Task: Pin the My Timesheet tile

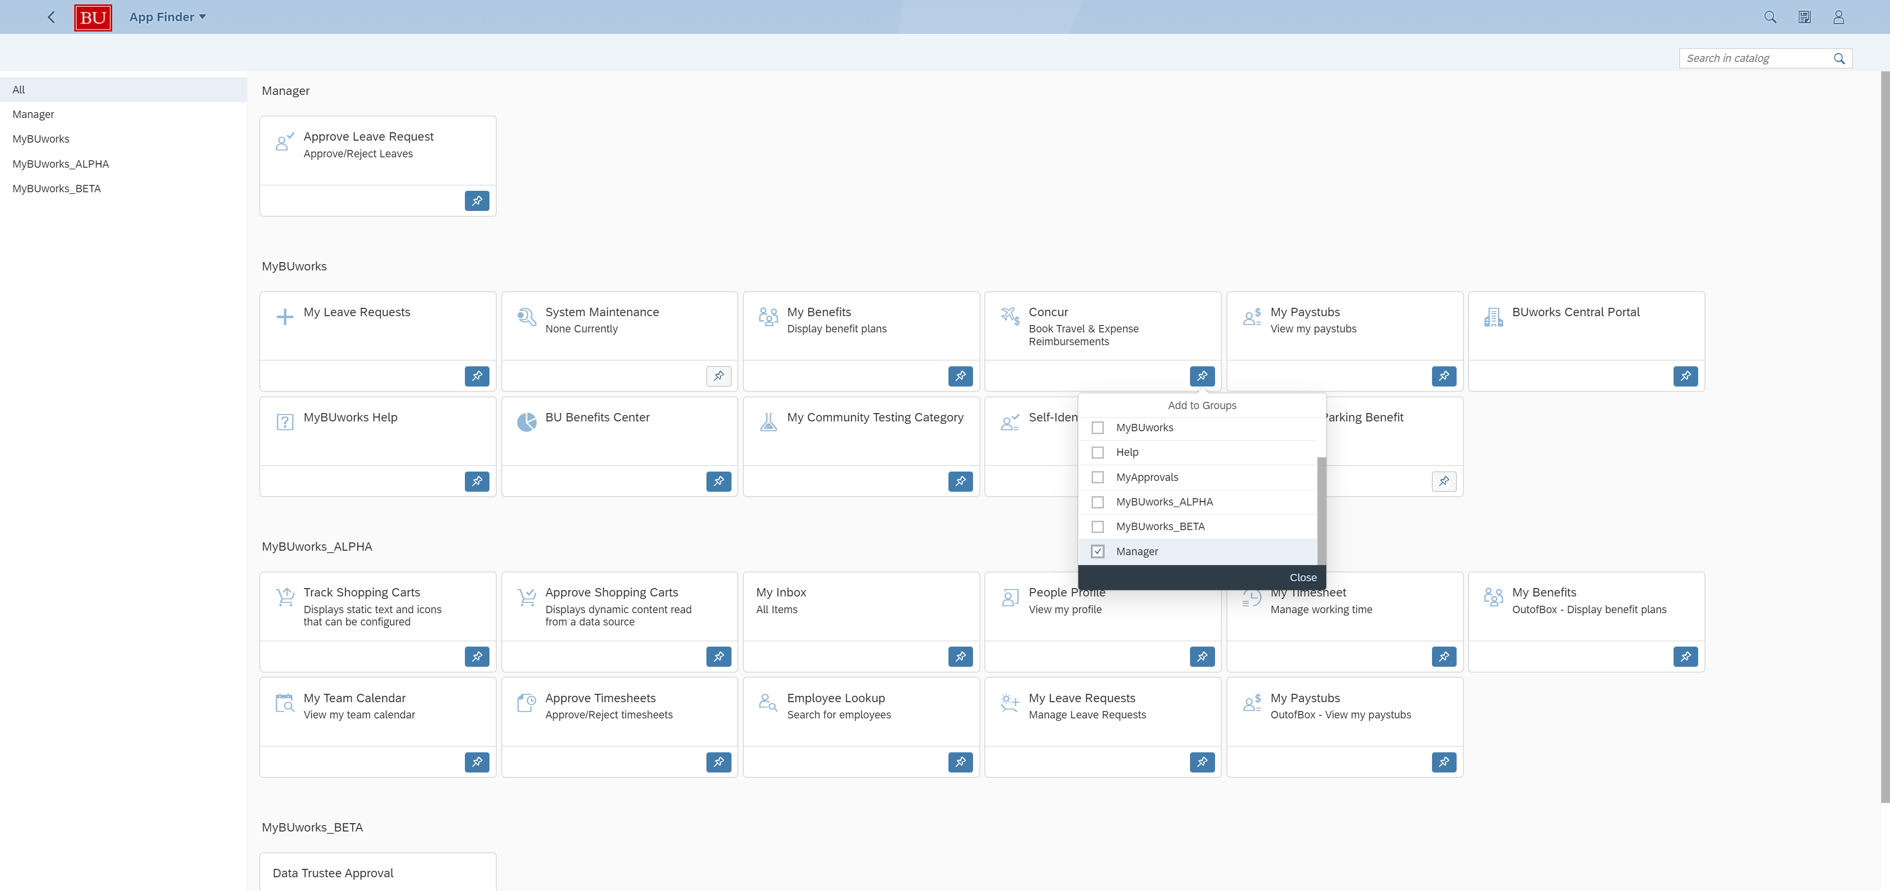Action: pos(1444,656)
